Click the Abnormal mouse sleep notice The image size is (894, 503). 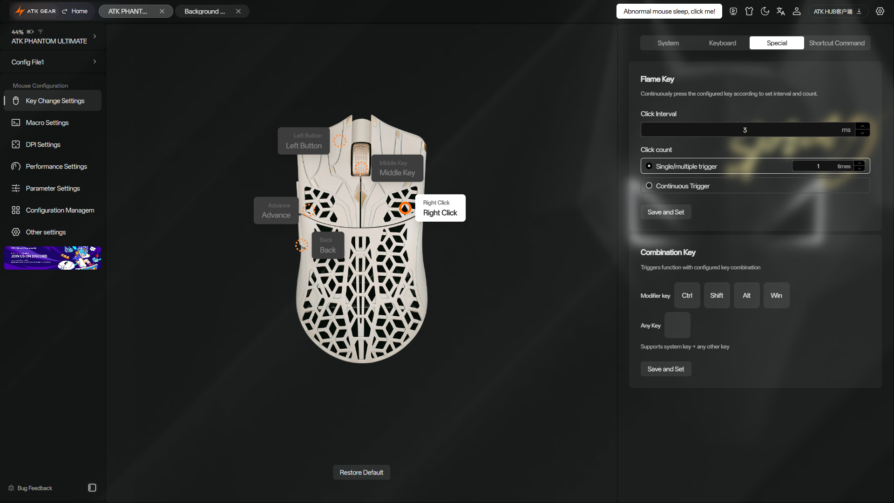click(x=669, y=11)
